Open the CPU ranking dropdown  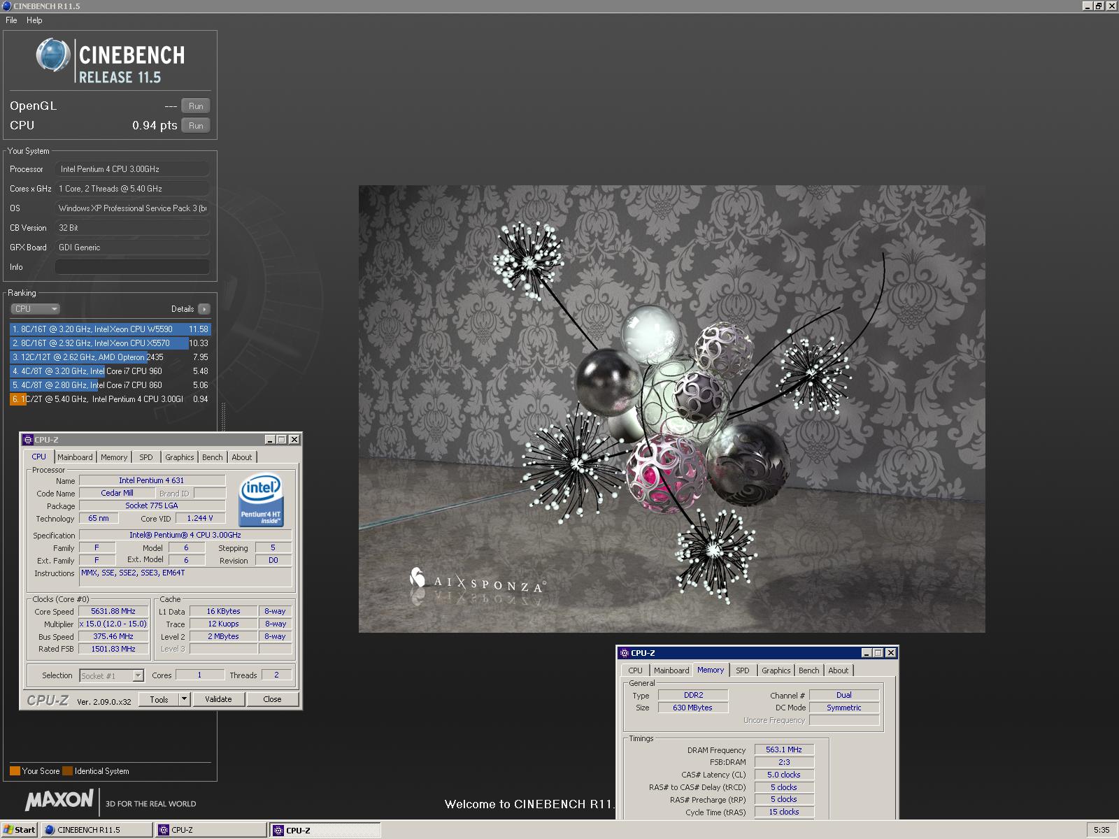(35, 309)
